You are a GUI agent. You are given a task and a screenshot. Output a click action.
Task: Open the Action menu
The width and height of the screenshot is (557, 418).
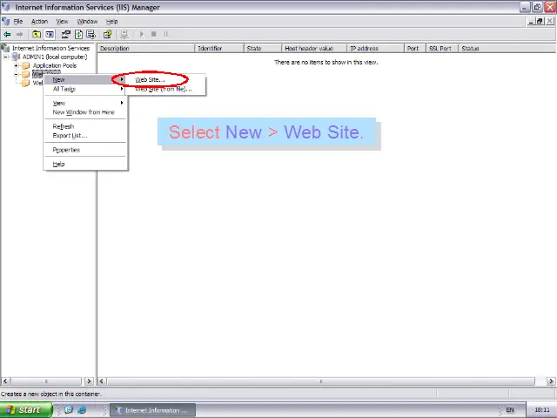click(x=39, y=21)
